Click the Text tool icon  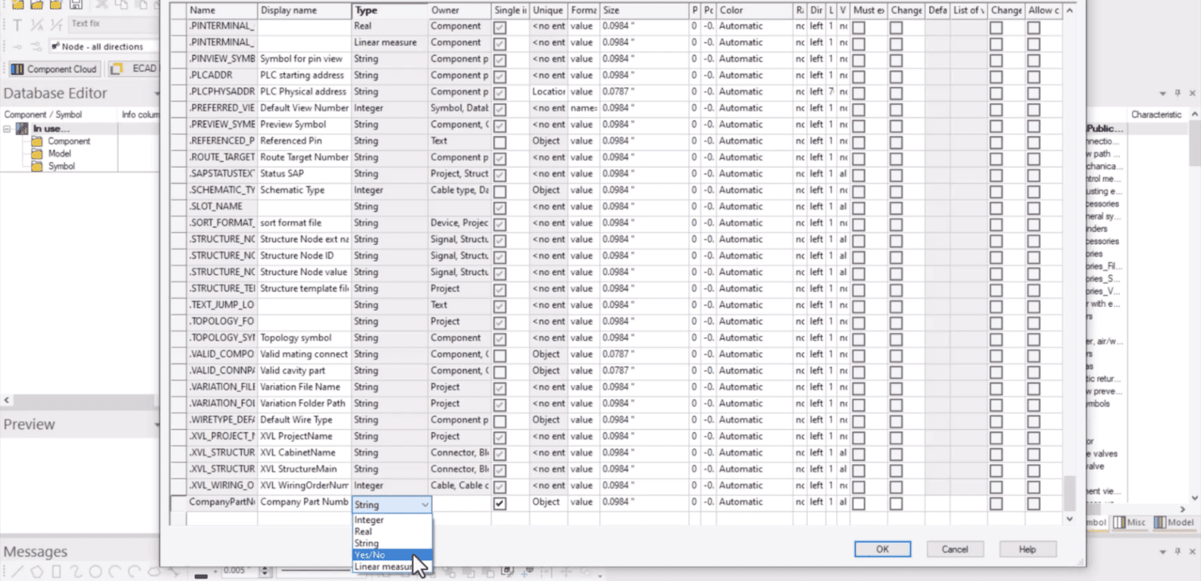17,25
